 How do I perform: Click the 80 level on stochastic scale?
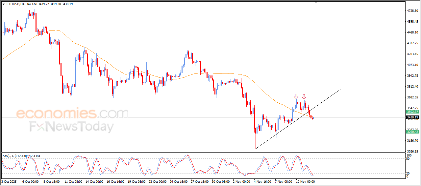point(408,159)
